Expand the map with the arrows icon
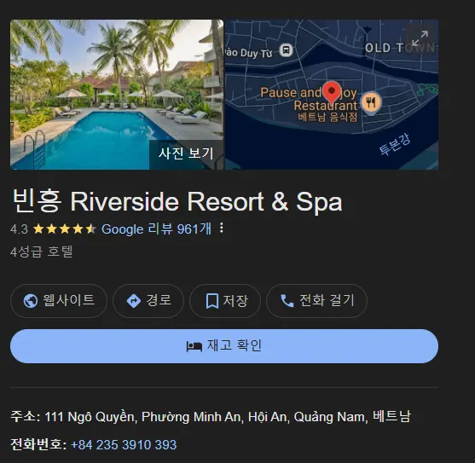 pos(420,38)
